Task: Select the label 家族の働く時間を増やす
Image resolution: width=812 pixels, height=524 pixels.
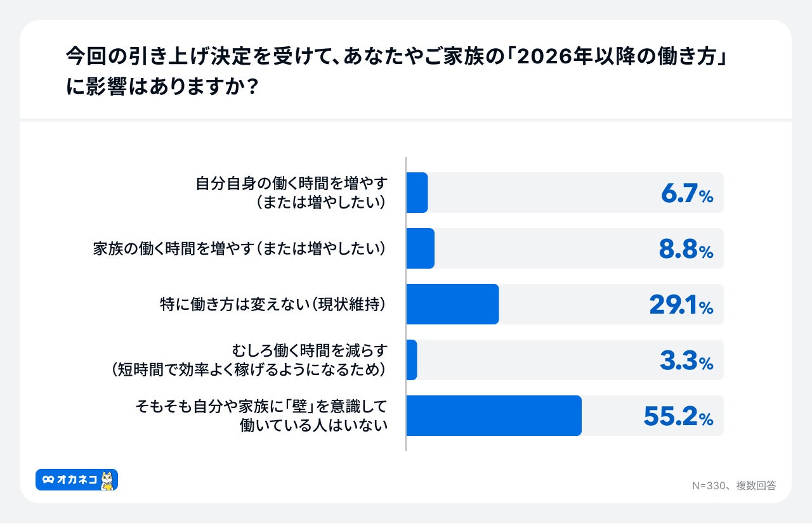Action: pos(240,248)
